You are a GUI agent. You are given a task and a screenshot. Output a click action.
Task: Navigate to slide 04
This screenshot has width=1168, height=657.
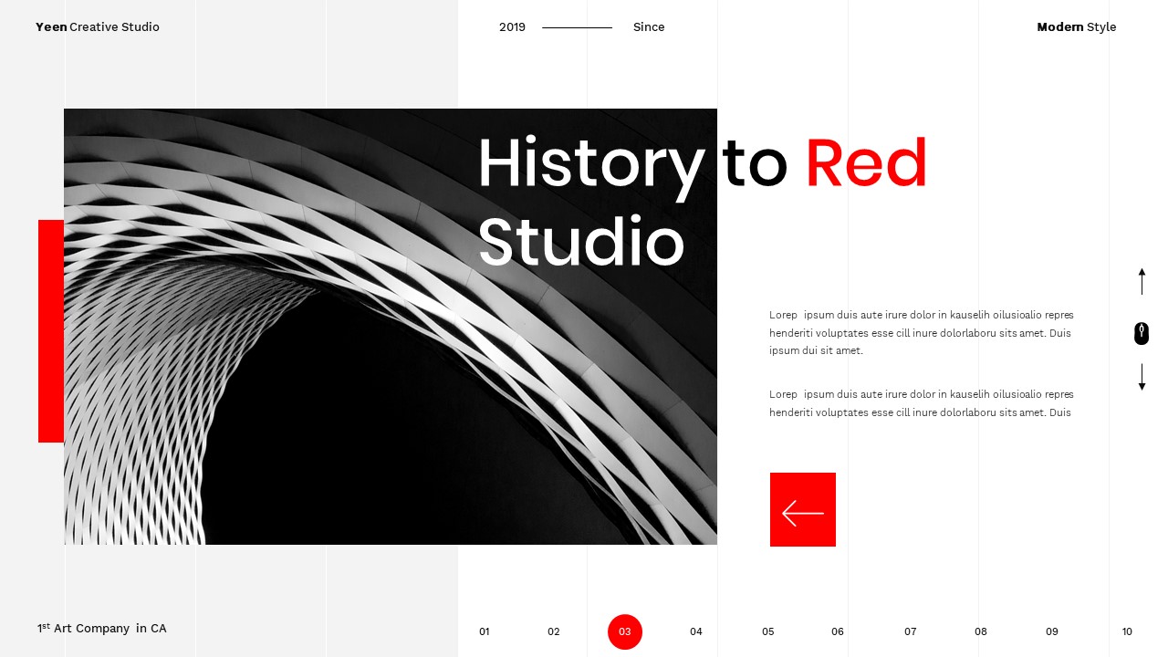click(x=696, y=631)
